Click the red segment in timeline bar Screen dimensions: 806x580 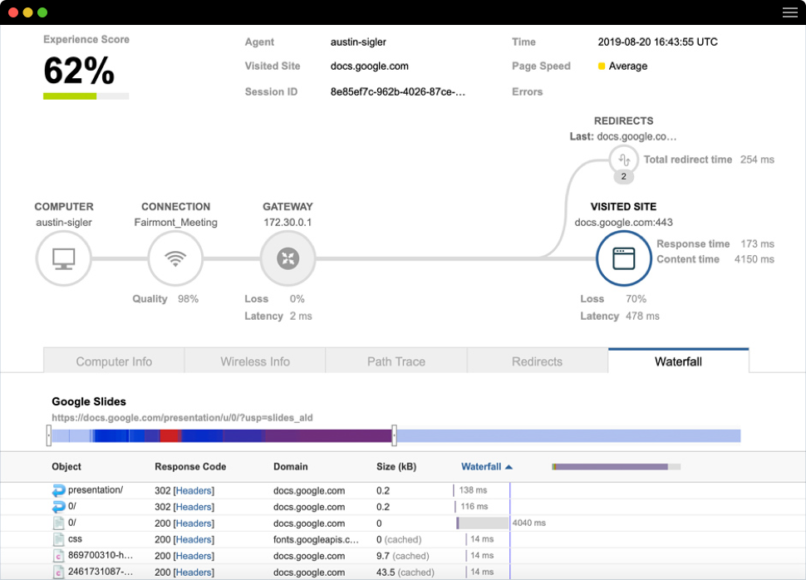pos(170,435)
